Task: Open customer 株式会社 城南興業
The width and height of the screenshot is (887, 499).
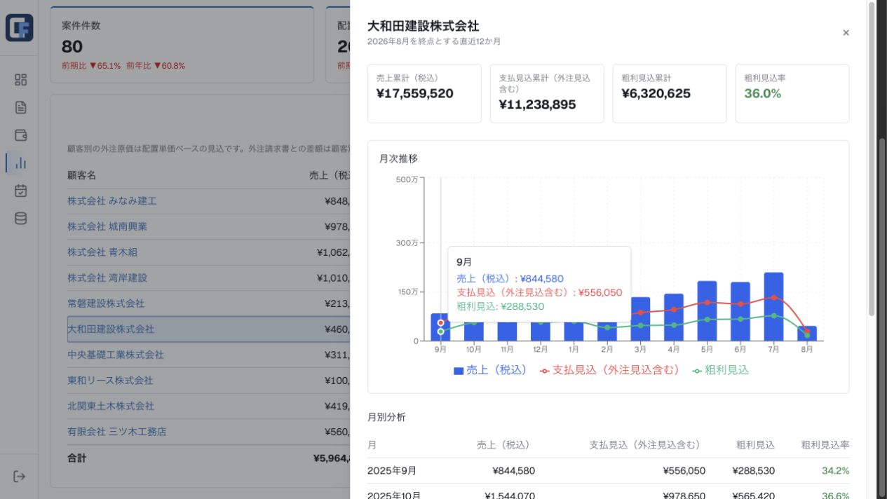Action: coord(107,226)
